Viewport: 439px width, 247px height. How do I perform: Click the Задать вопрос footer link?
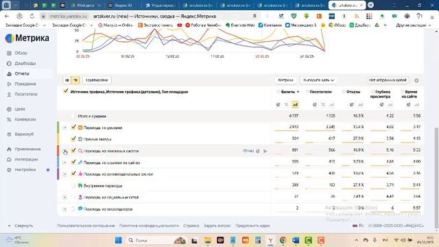pyautogui.click(x=217, y=226)
